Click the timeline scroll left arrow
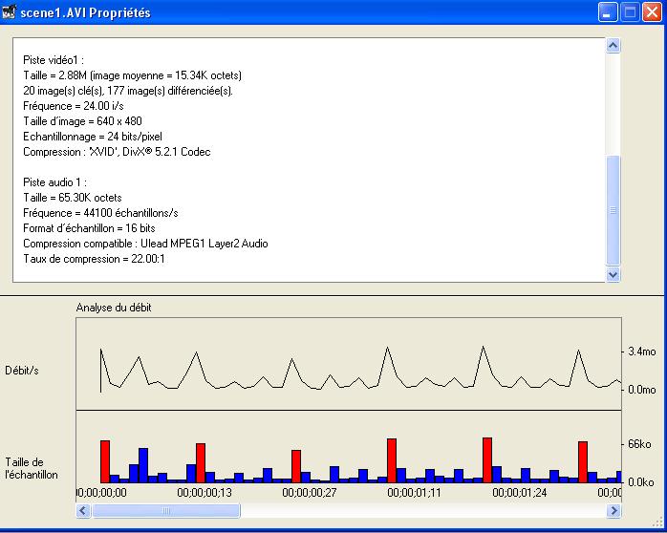This screenshot has width=667, height=533. click(x=83, y=510)
